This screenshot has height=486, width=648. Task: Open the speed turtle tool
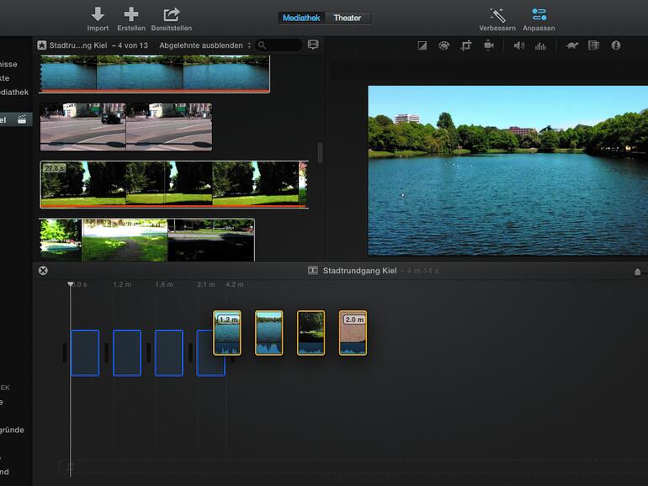click(x=572, y=45)
